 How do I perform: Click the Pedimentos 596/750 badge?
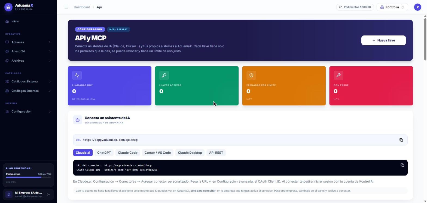tap(355, 7)
